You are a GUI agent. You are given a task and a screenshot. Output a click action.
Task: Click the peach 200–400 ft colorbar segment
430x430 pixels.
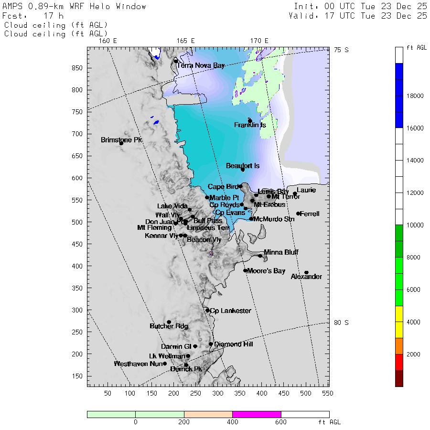[208, 414]
